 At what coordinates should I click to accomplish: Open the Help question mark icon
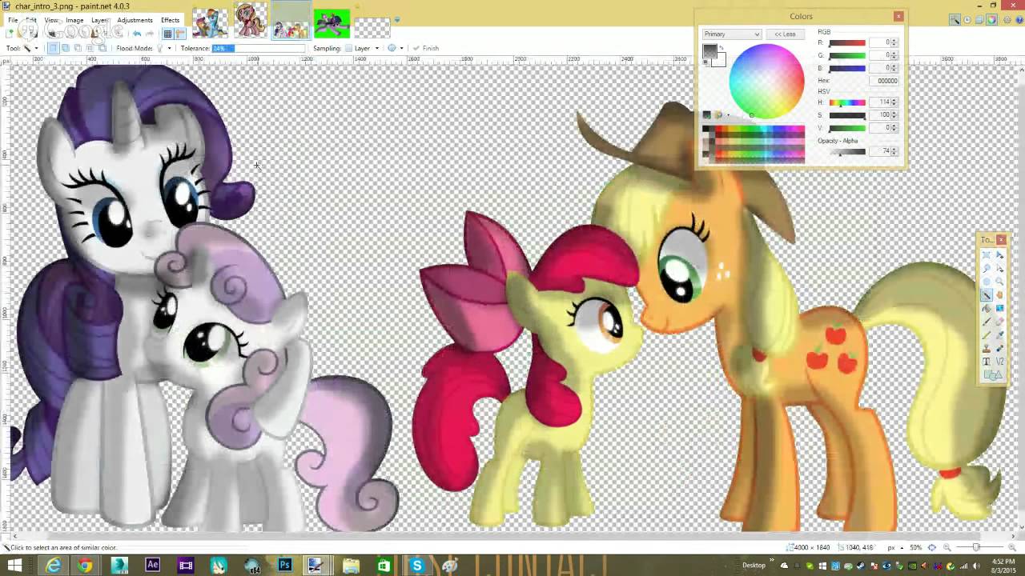pyautogui.click(x=1019, y=20)
